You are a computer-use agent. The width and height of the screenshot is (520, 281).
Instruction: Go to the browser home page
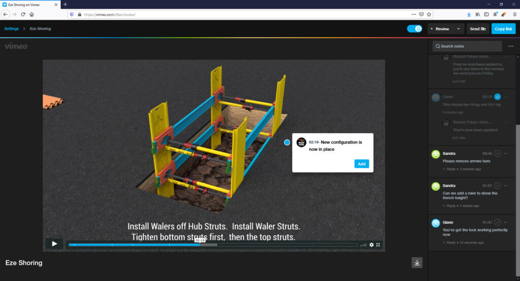coord(31,14)
